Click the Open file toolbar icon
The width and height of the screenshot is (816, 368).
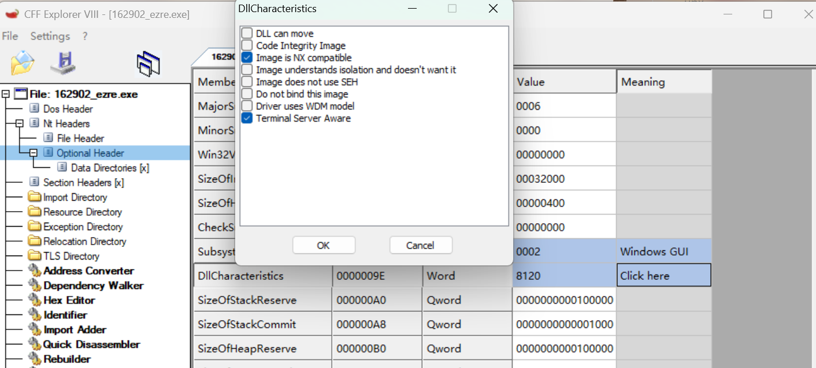click(23, 63)
